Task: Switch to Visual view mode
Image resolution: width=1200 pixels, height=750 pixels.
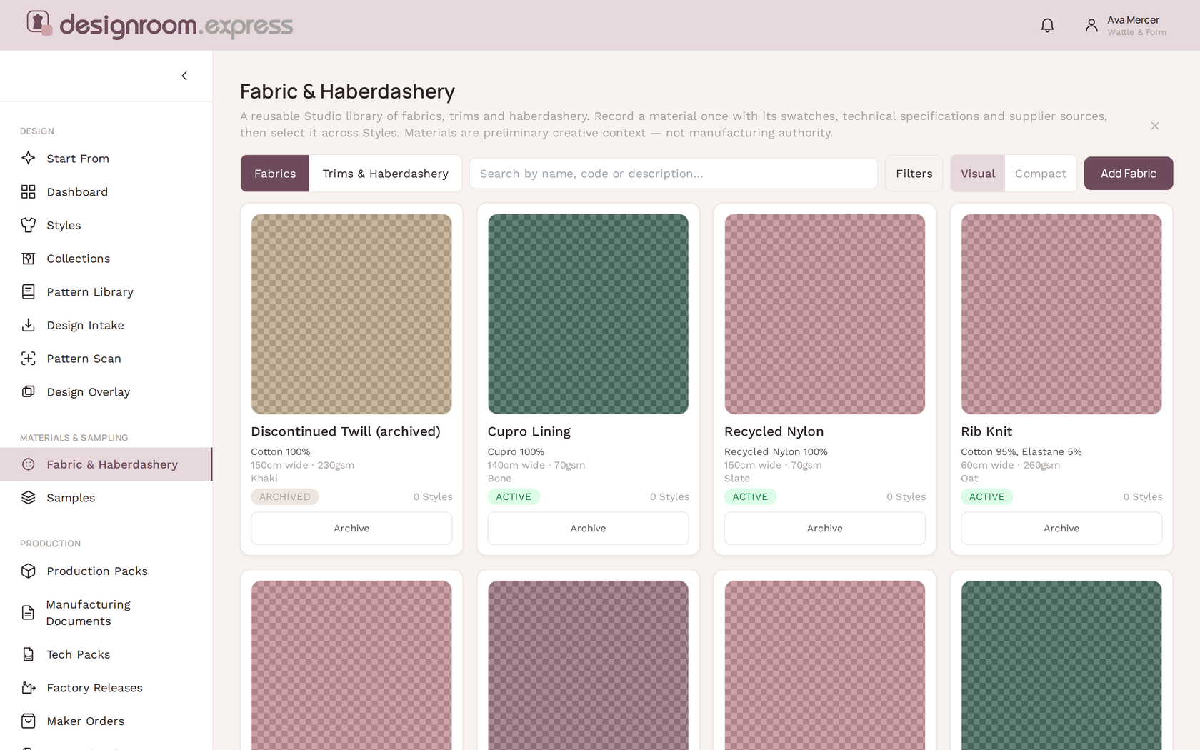Action: coord(978,174)
